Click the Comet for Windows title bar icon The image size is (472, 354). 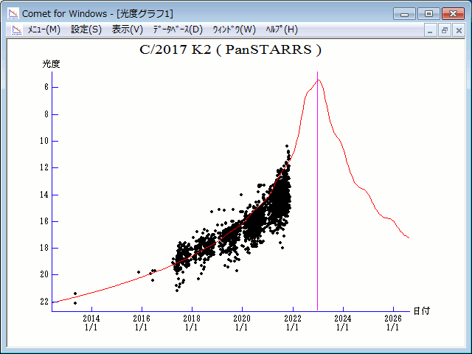pos(13,13)
